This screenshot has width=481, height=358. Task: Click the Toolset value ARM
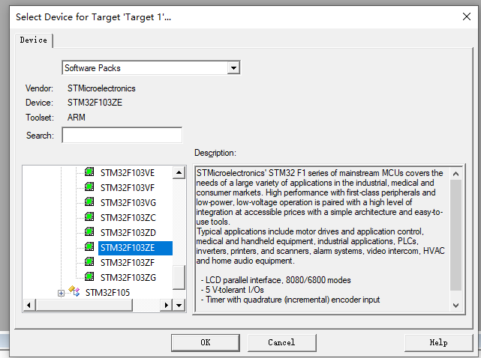click(x=77, y=118)
